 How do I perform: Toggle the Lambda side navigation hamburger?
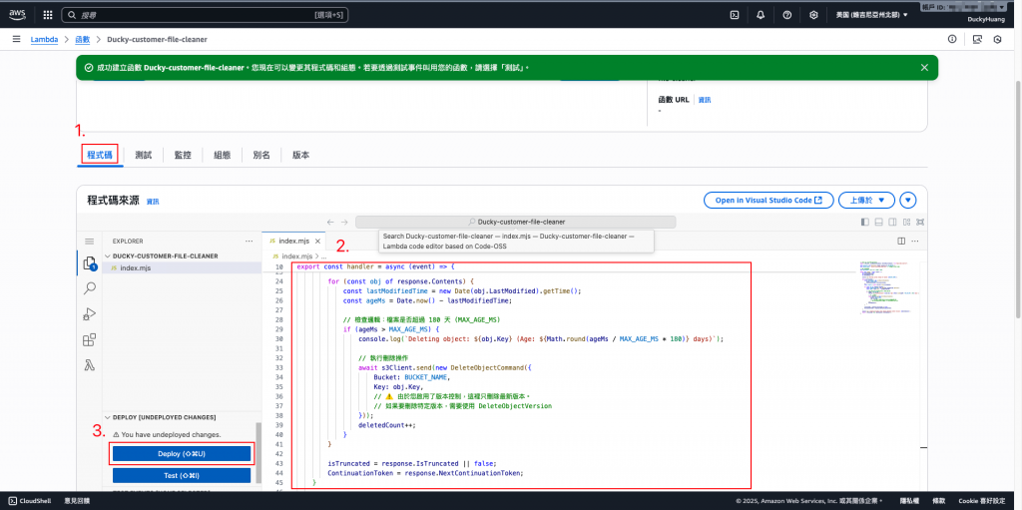pyautogui.click(x=16, y=39)
